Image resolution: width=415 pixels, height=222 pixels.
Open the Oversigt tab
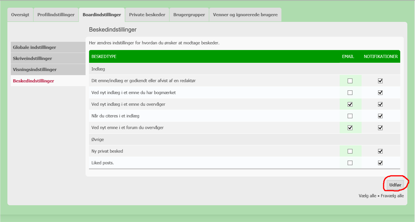click(20, 14)
